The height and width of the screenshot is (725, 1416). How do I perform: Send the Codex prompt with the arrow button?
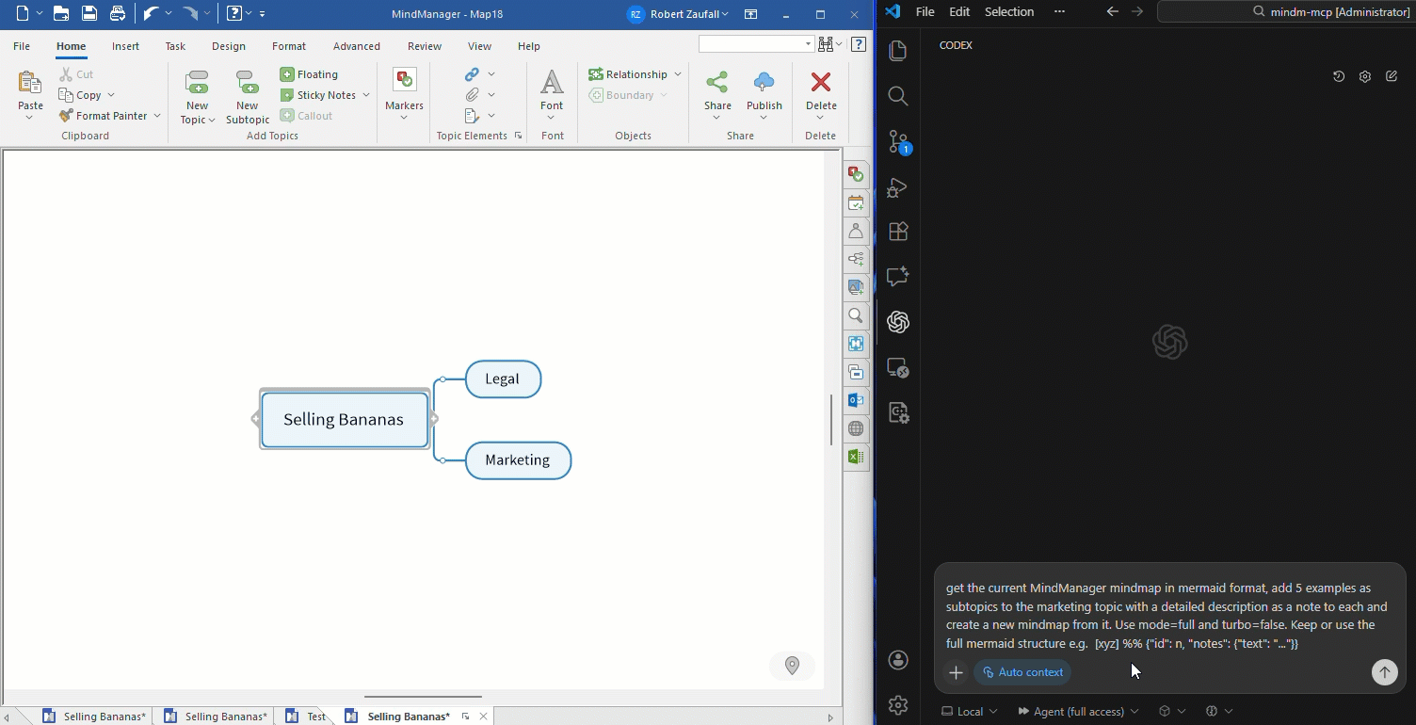[x=1384, y=672]
